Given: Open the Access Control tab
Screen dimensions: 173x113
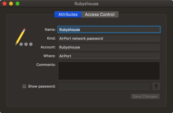Looking at the screenshot, I should 99,15.
